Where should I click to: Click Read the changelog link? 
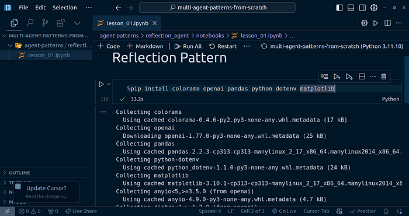click(x=46, y=197)
